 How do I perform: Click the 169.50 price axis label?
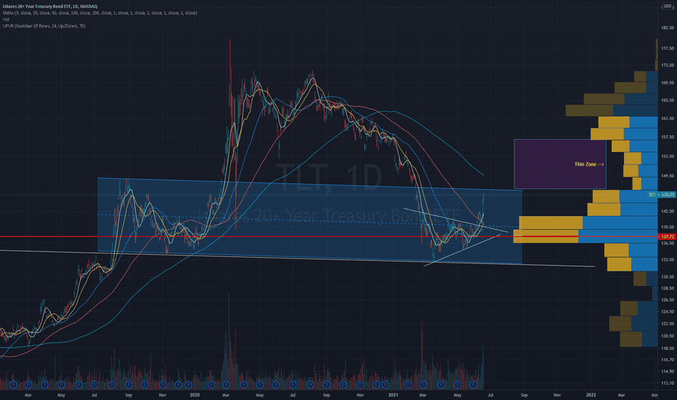click(668, 83)
